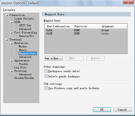Open Advanced under SSH2
The width and height of the screenshot is (135, 116).
25,29
